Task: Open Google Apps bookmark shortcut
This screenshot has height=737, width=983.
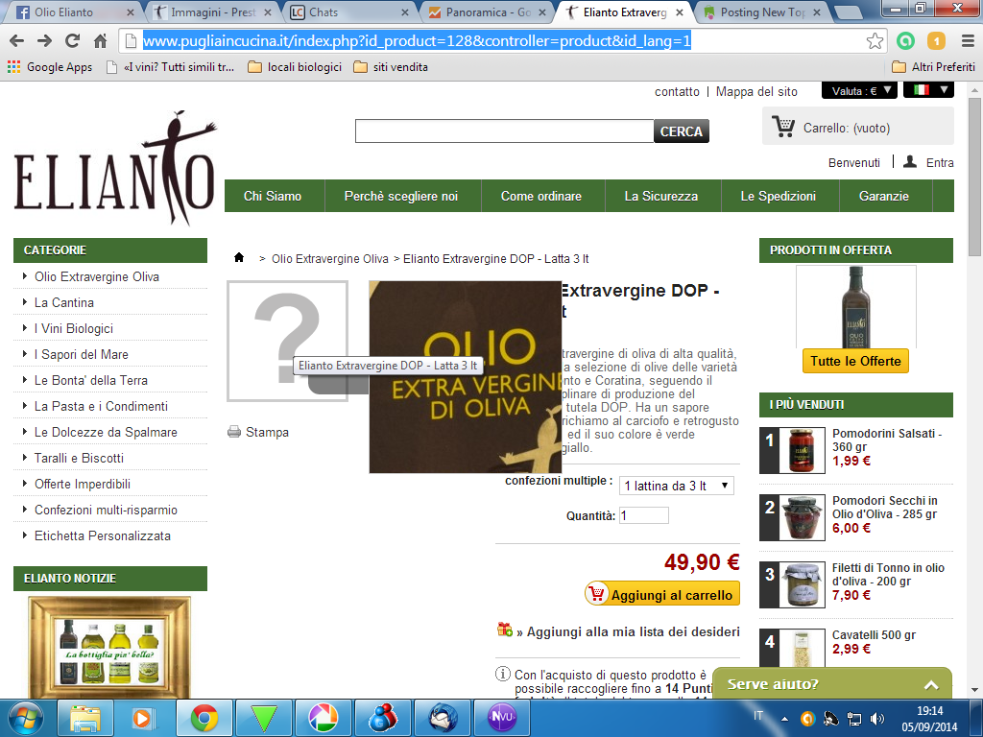Action: (50, 67)
